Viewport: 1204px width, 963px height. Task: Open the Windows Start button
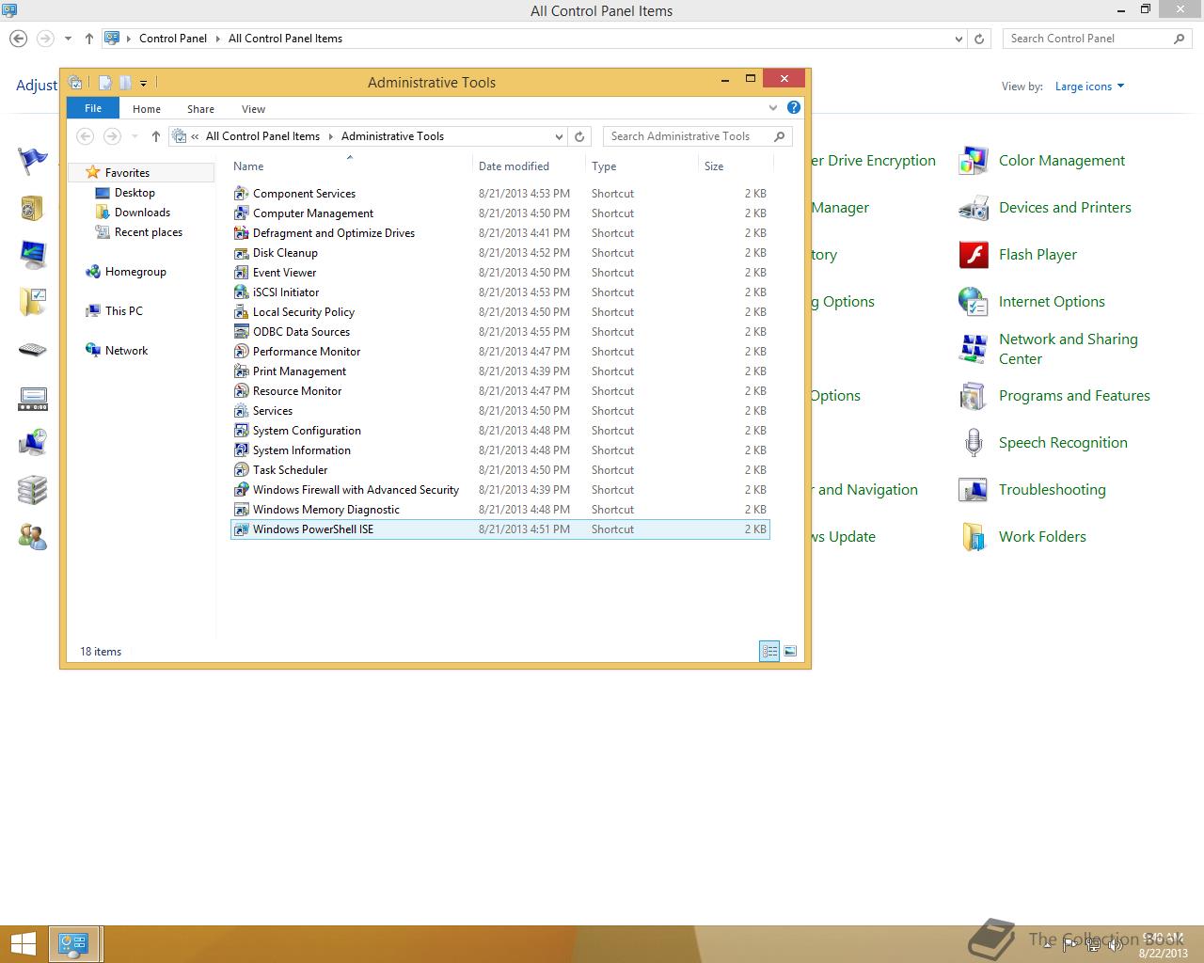coord(23,943)
